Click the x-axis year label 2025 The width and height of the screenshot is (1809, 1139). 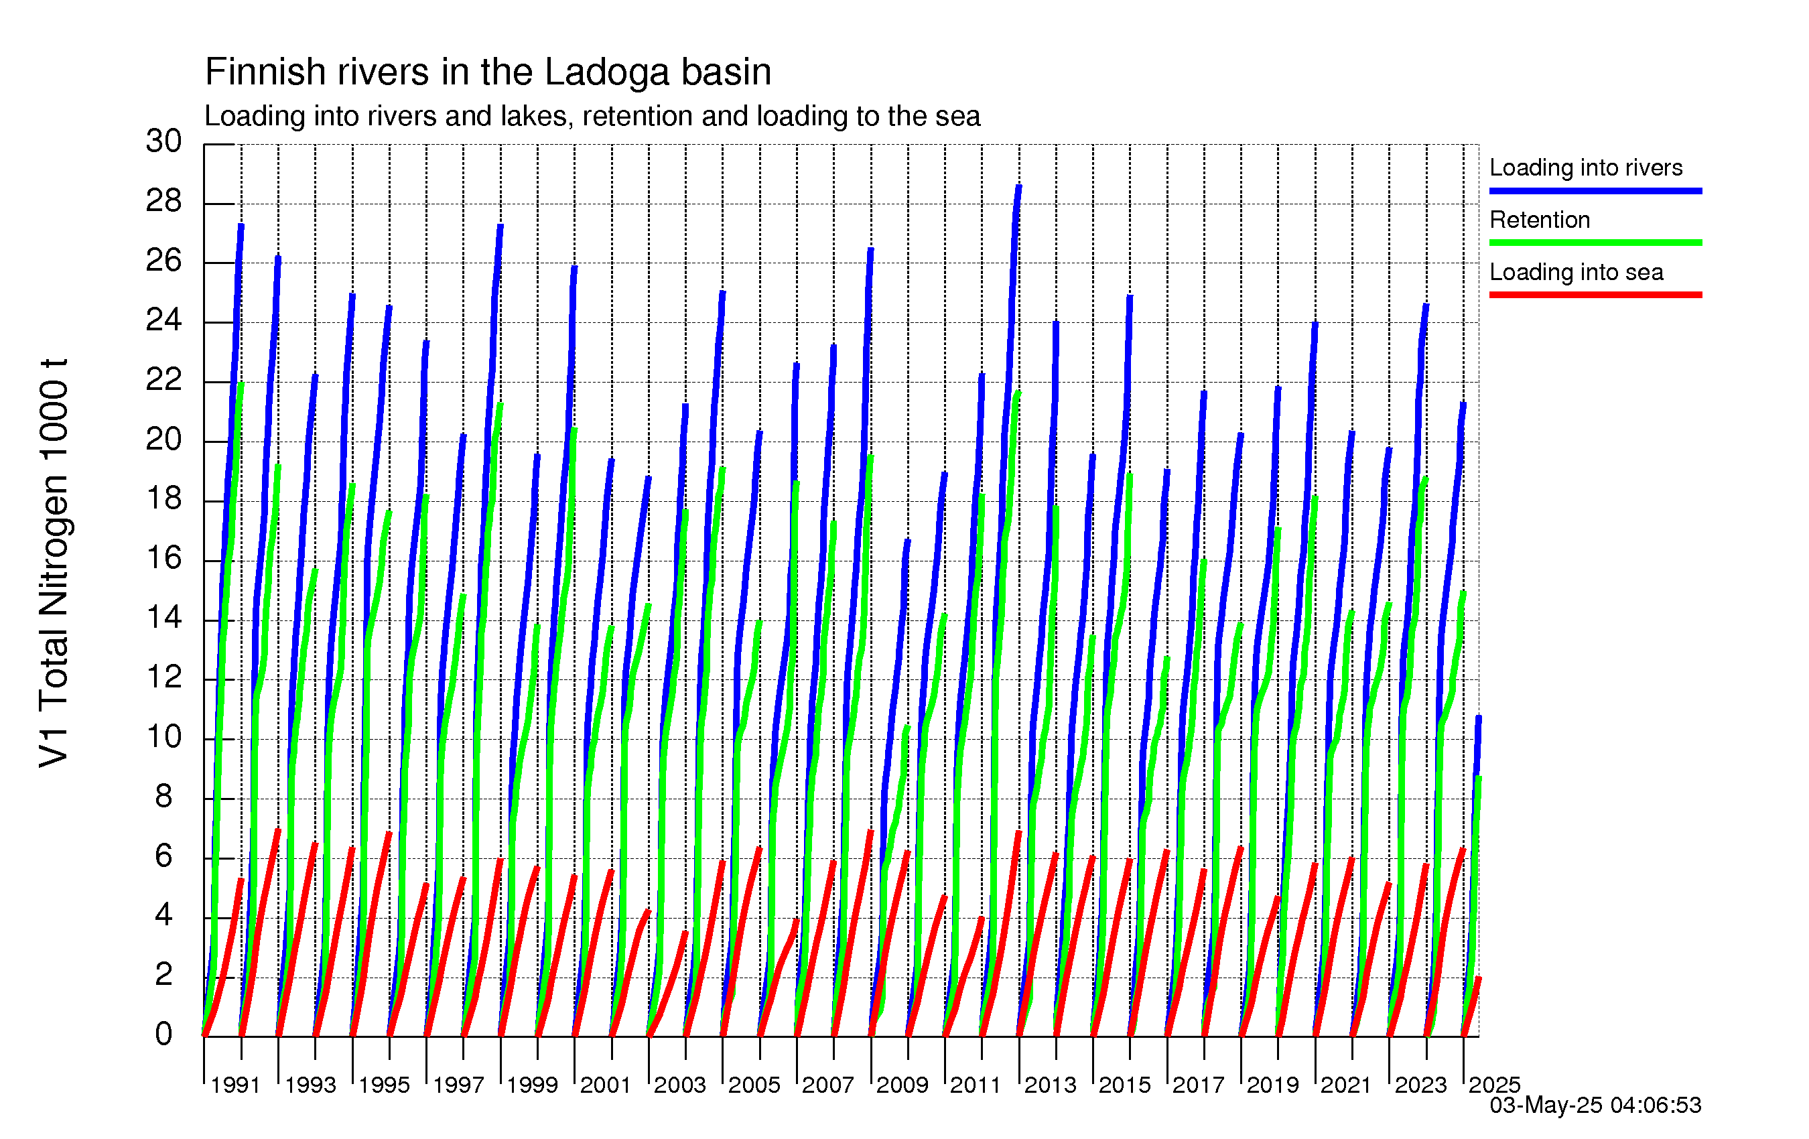coord(1494,1085)
